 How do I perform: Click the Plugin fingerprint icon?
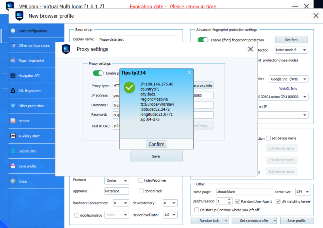[x=13, y=60]
